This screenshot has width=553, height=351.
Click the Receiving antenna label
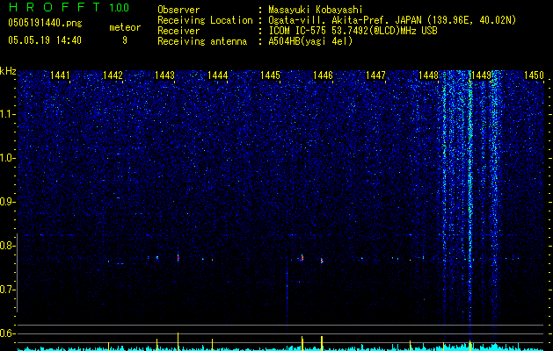(x=202, y=41)
